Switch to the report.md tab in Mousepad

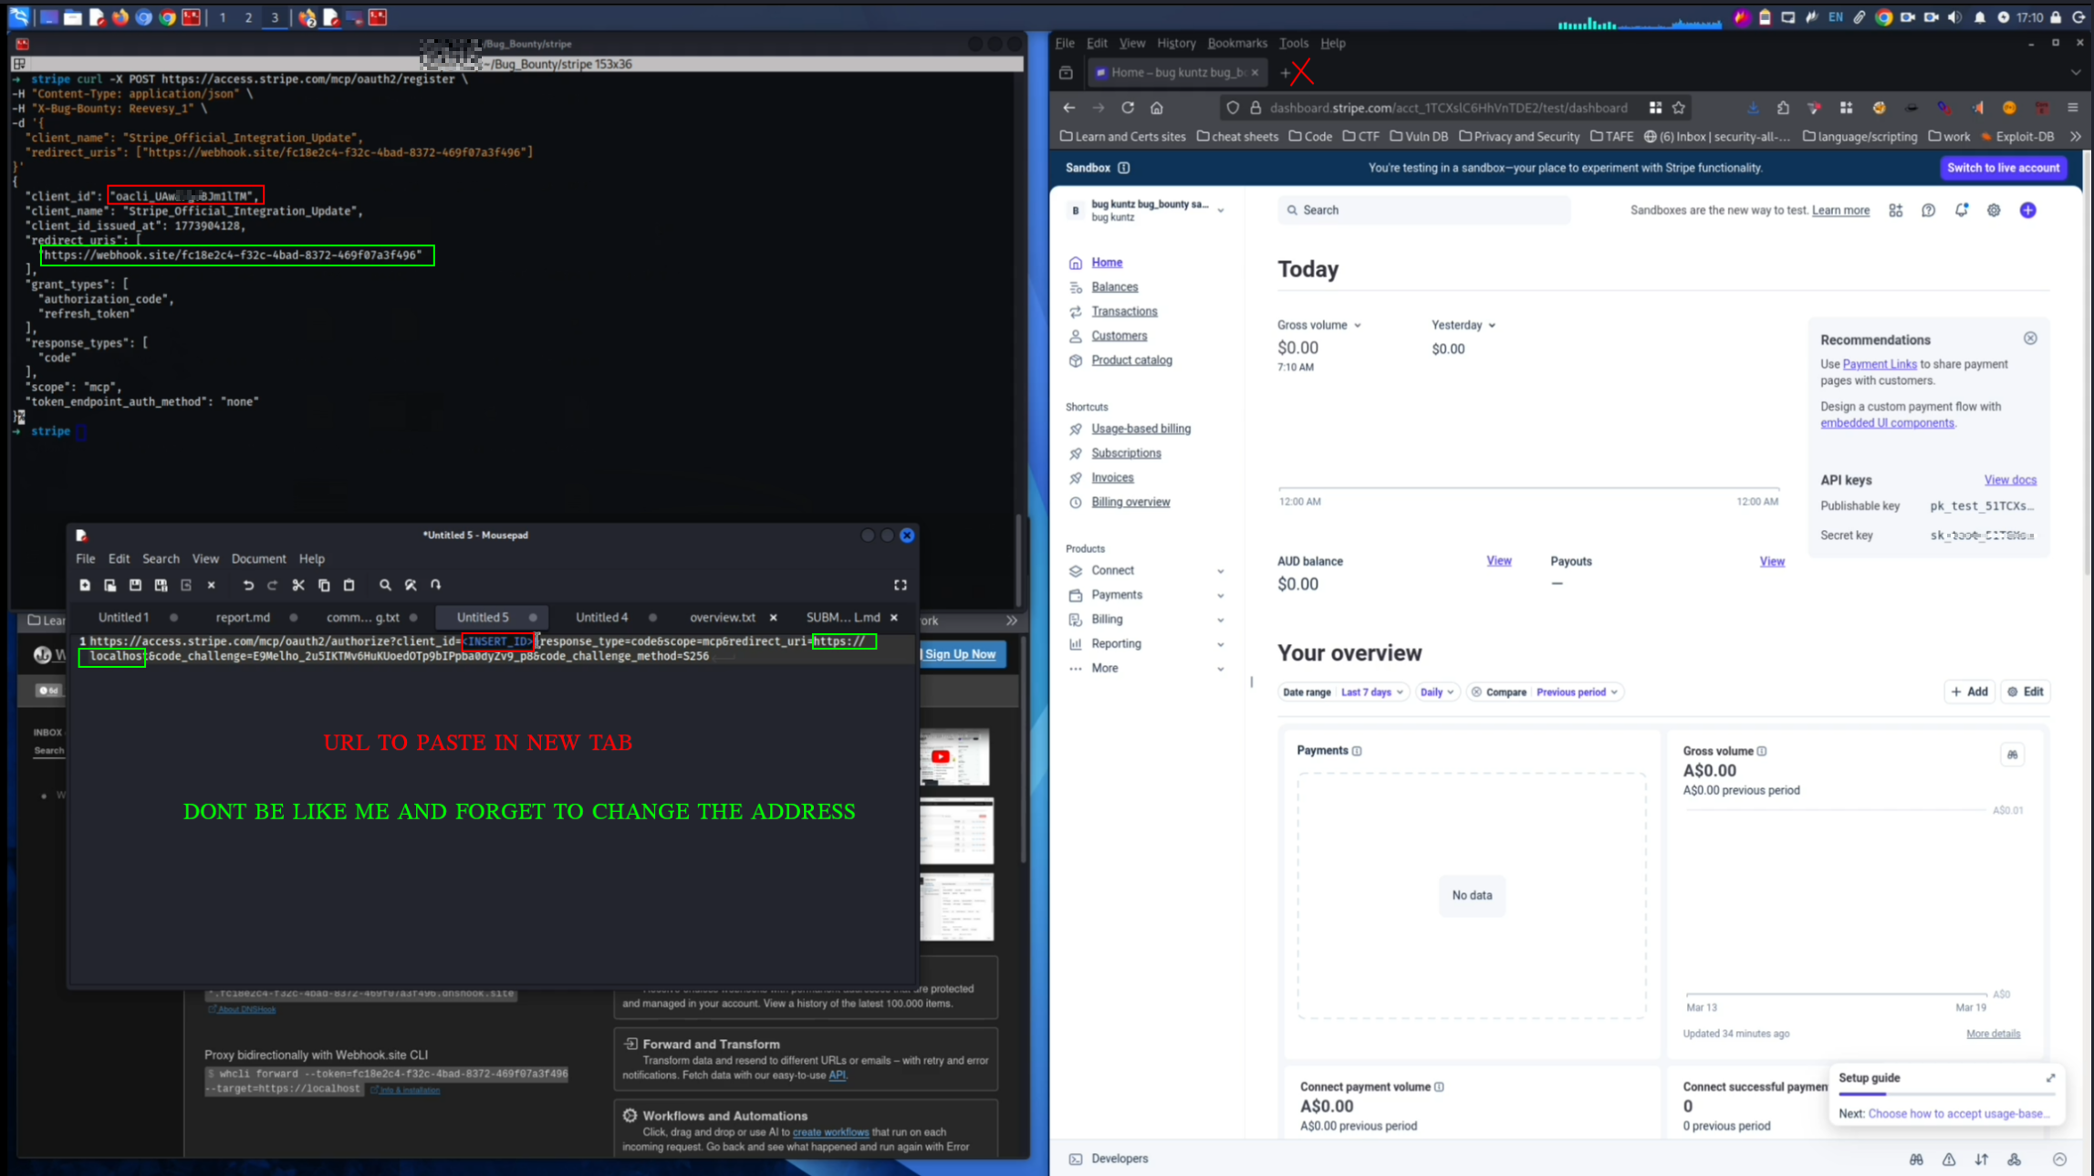click(x=243, y=618)
